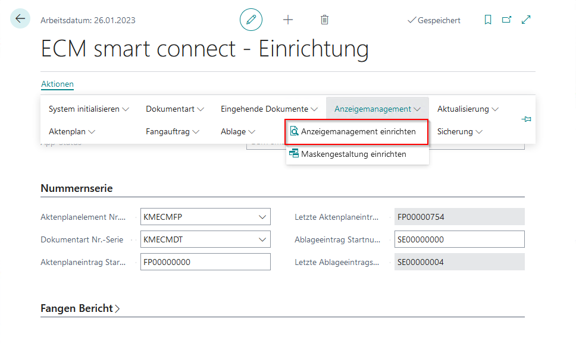
Task: Select Maskengestaltung einrichten
Action: (356, 154)
